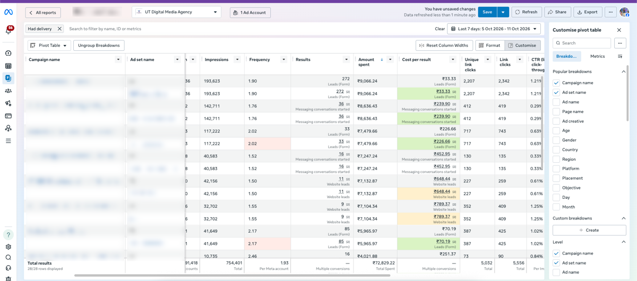Enable the Ad creative breakdown checkbox

point(556,121)
